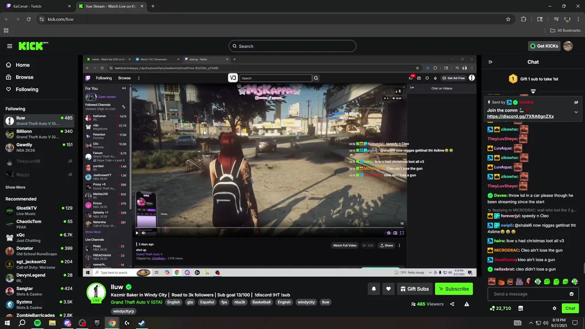Click the embedded stream video player

(280, 166)
